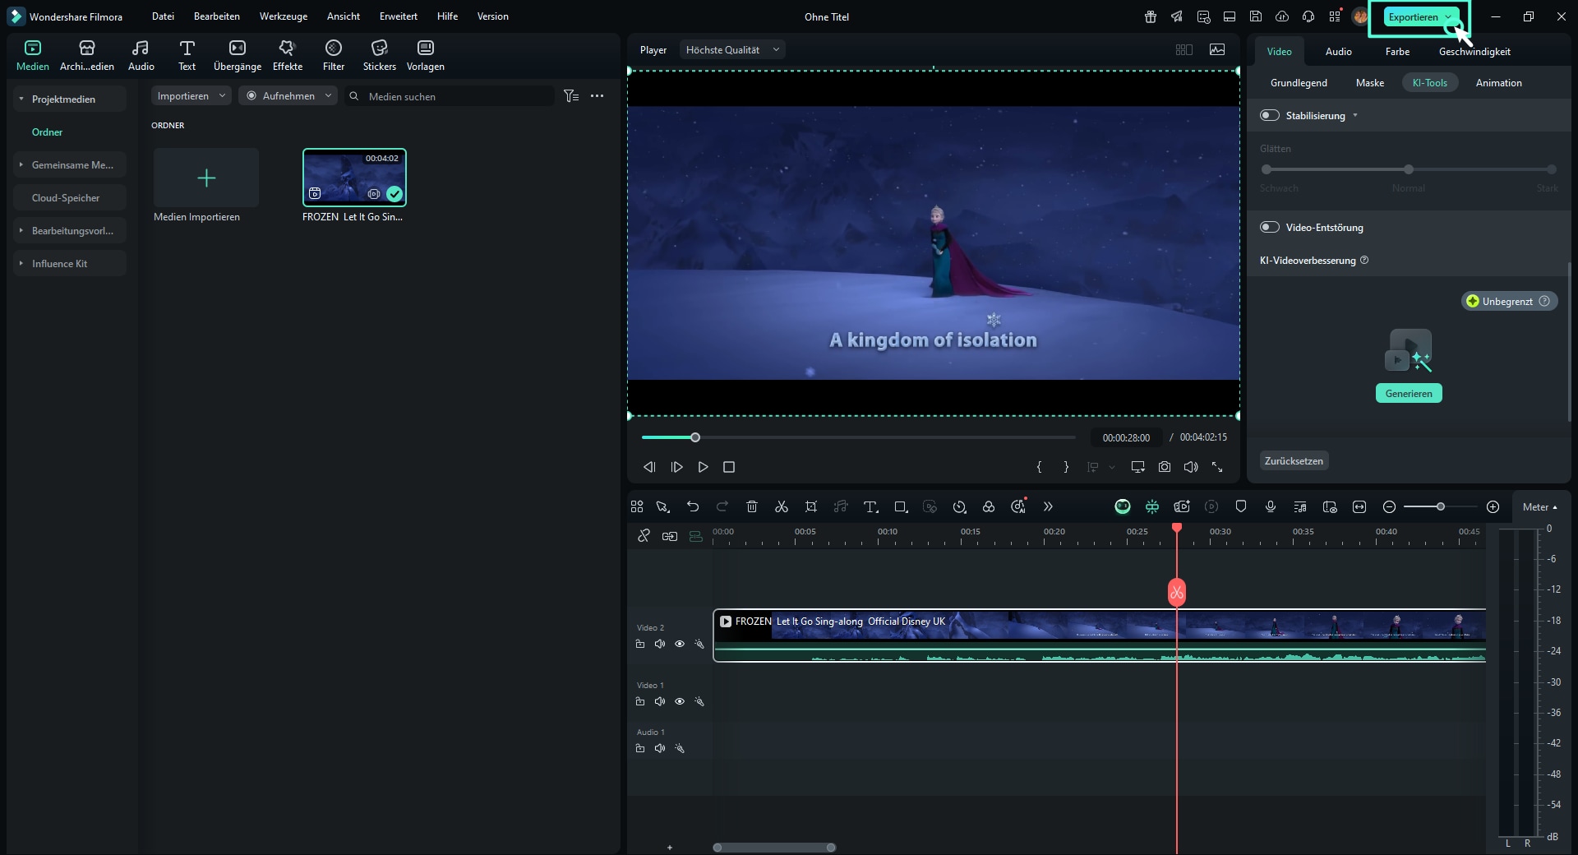Click the zoom out minus icon on timeline

pyautogui.click(x=1389, y=506)
